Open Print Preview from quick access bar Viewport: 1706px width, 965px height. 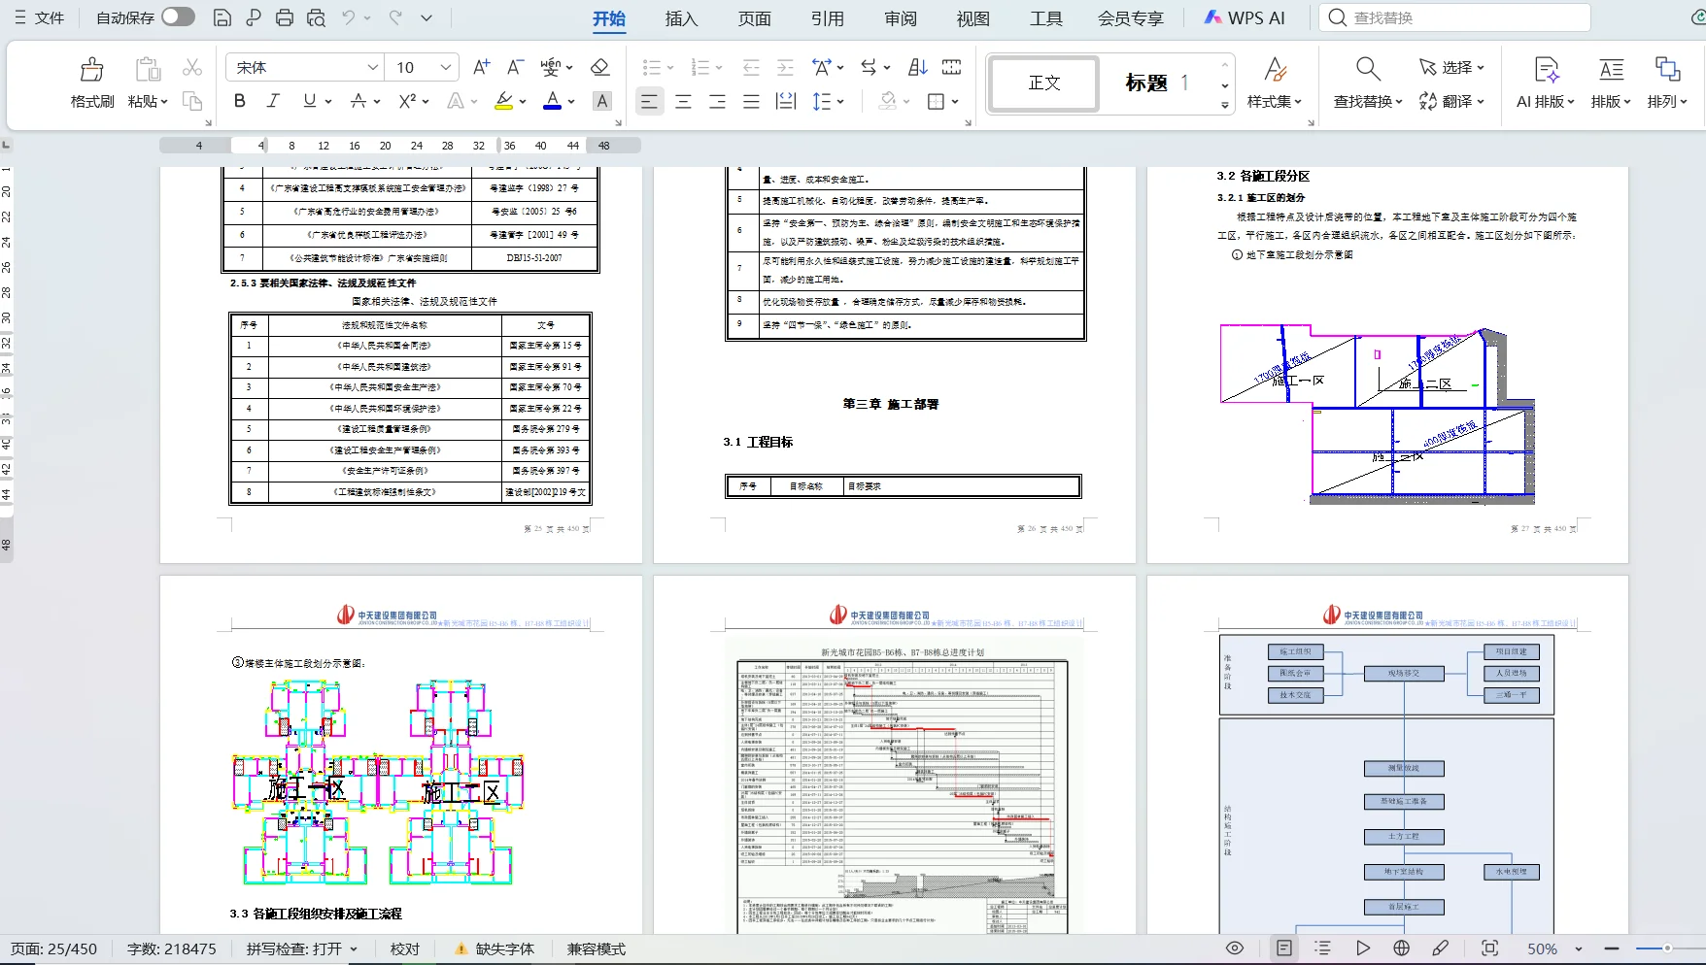click(x=316, y=17)
